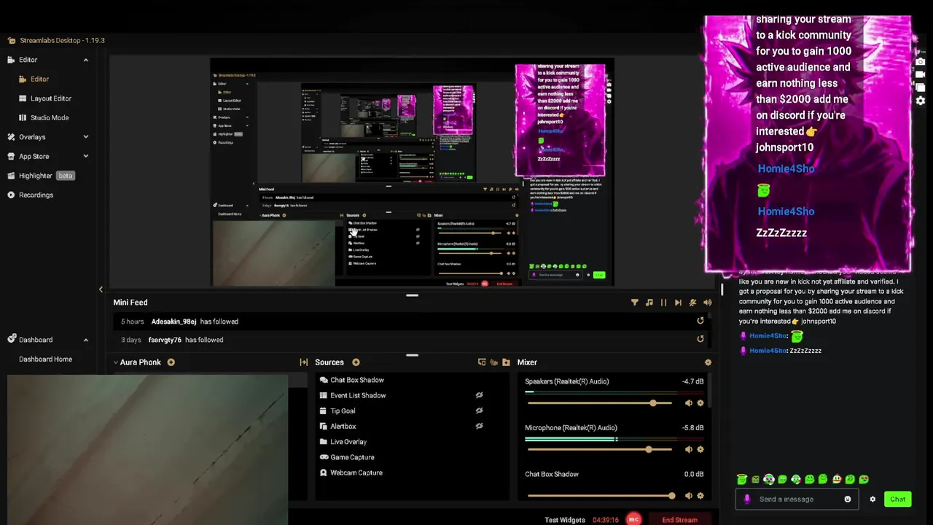The height and width of the screenshot is (525, 933).
Task: Click the webcam preview thumbnail
Action: [148, 450]
